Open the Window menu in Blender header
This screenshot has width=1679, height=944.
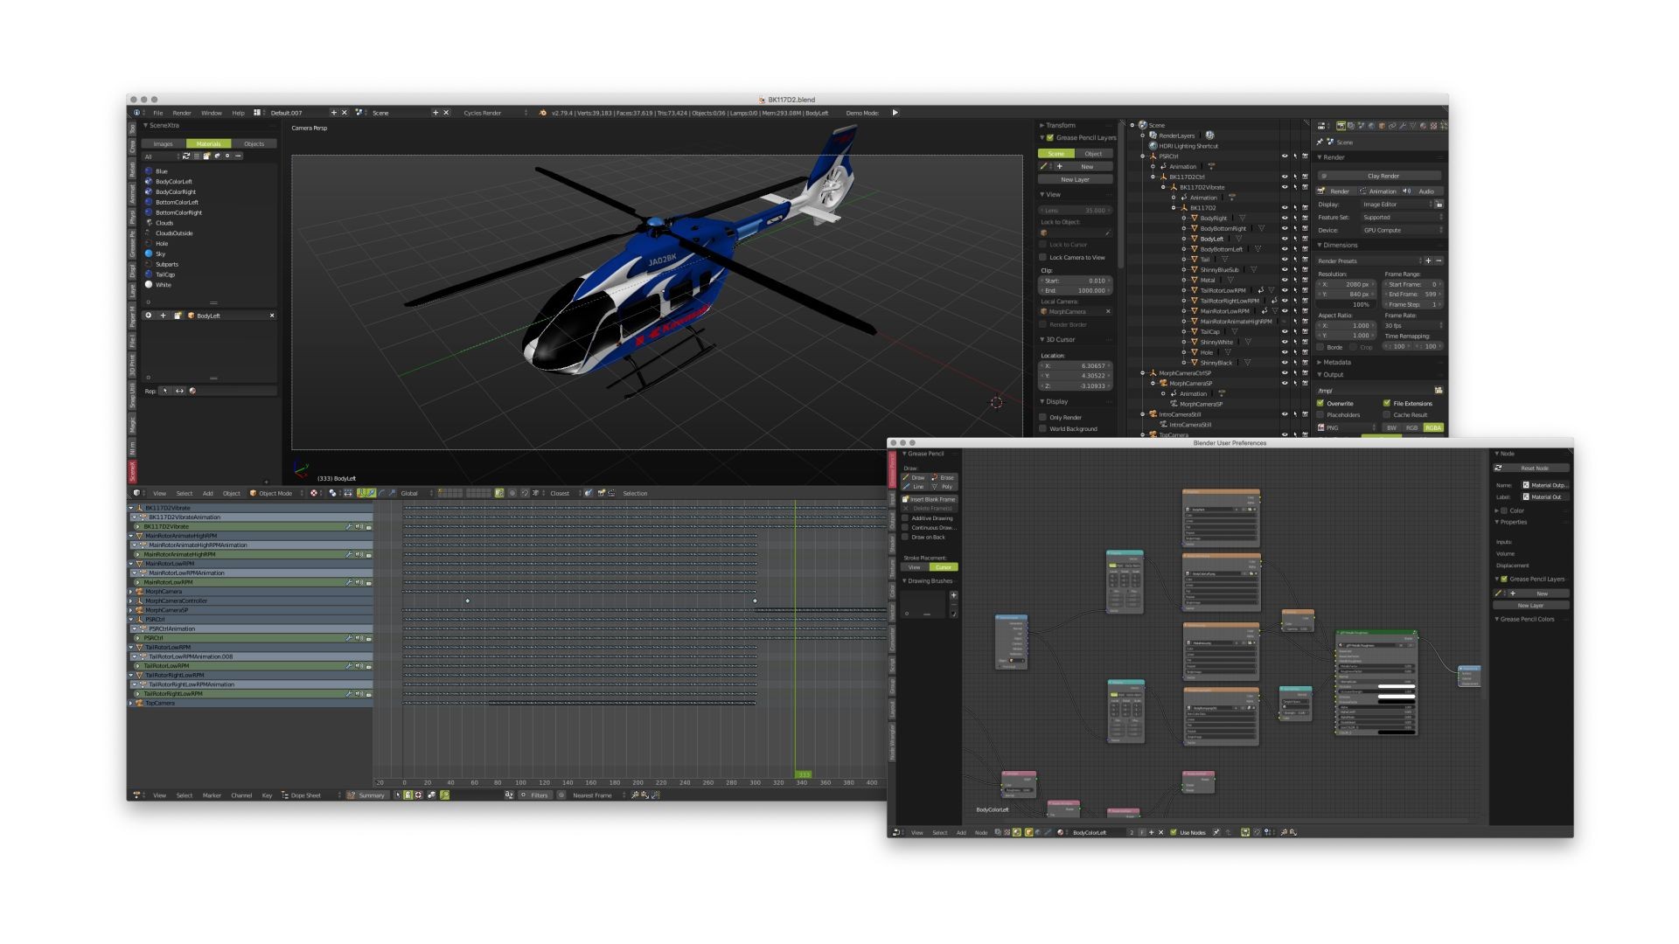pos(212,113)
